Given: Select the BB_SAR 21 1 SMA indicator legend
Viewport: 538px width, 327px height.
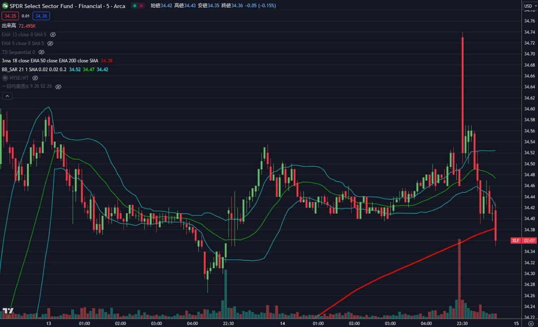Looking at the screenshot, I should point(34,69).
